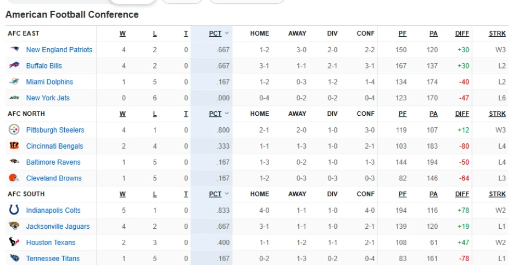
Task: Click the Cleveland Browns logo icon
Action: (x=14, y=178)
